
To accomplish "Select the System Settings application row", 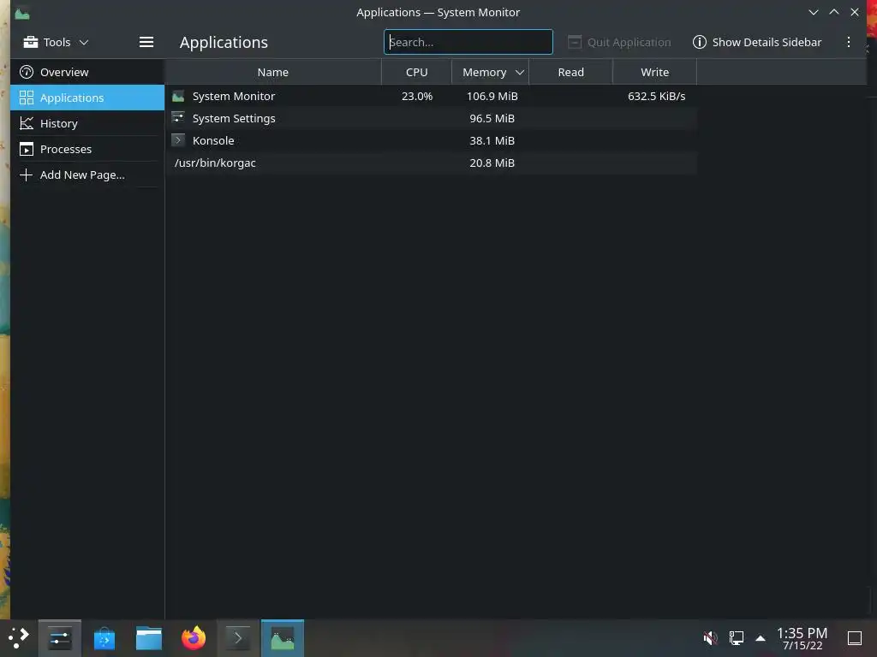I will tap(432, 118).
